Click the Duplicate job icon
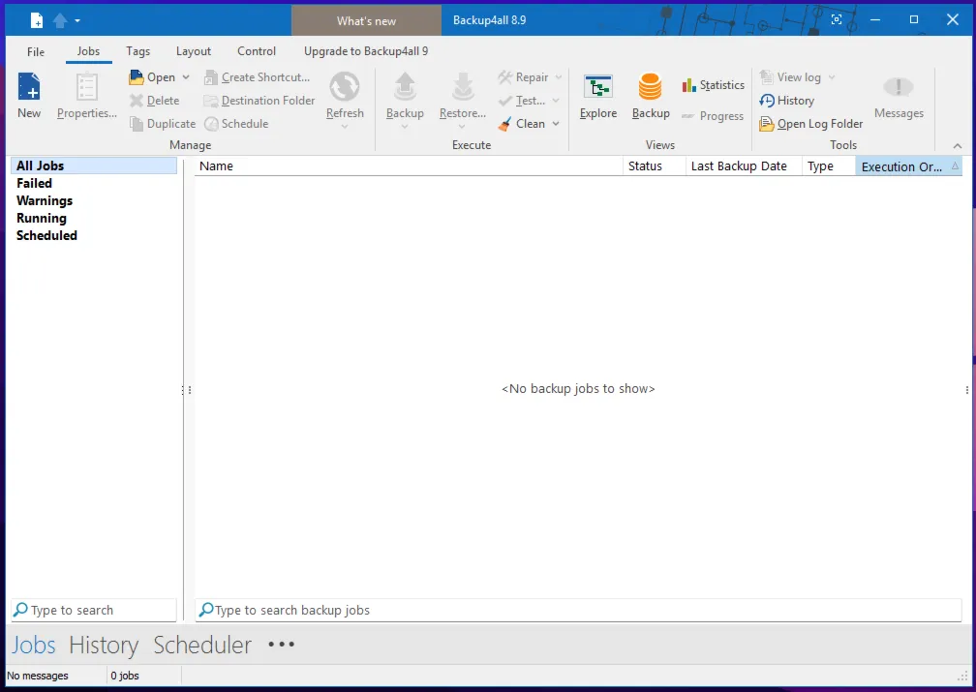 137,124
